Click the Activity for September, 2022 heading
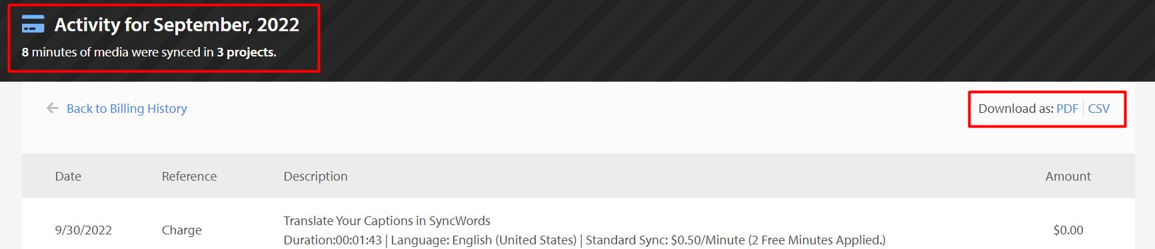 (177, 25)
